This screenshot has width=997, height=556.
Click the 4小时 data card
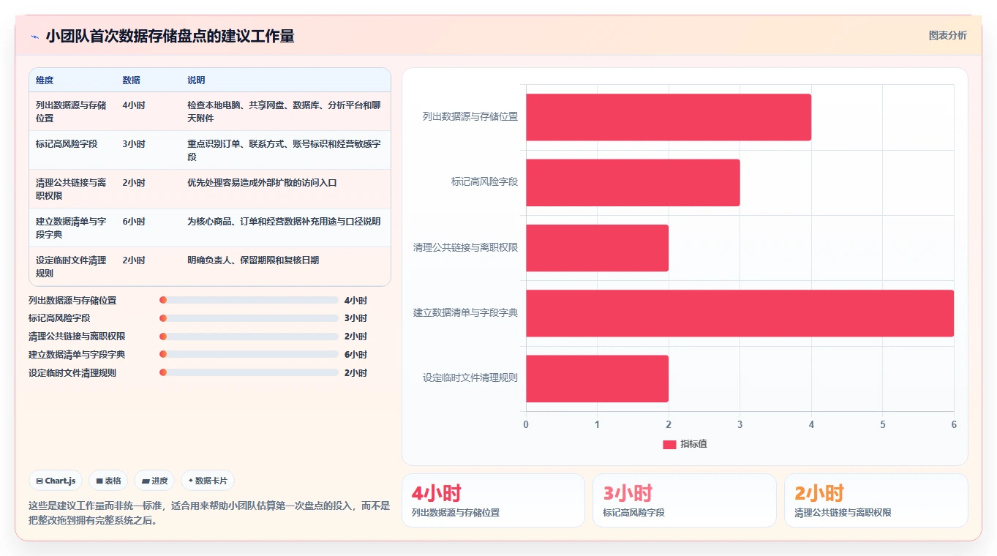pyautogui.click(x=493, y=500)
